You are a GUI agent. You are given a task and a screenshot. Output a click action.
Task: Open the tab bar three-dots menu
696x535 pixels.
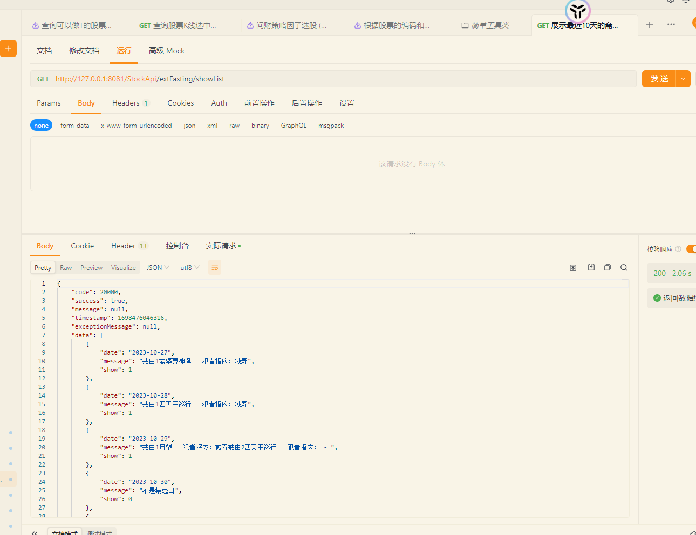coord(671,25)
